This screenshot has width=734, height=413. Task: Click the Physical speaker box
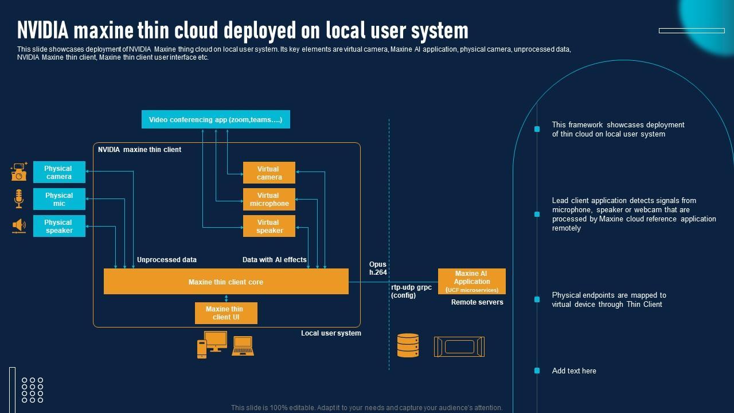click(59, 227)
